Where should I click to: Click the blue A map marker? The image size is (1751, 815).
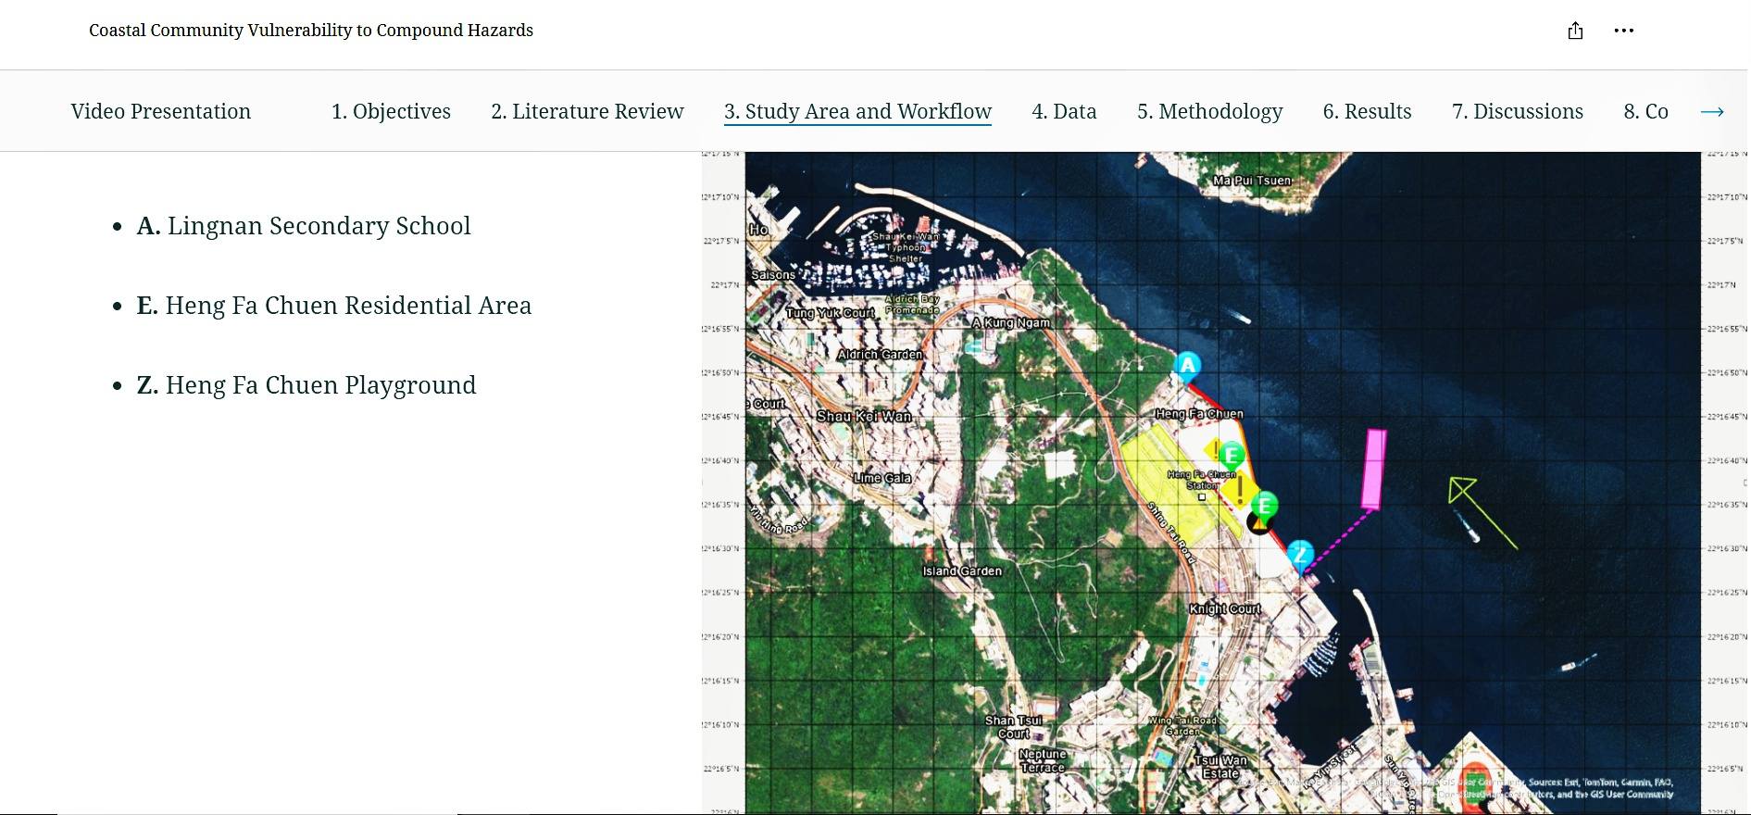click(x=1187, y=366)
